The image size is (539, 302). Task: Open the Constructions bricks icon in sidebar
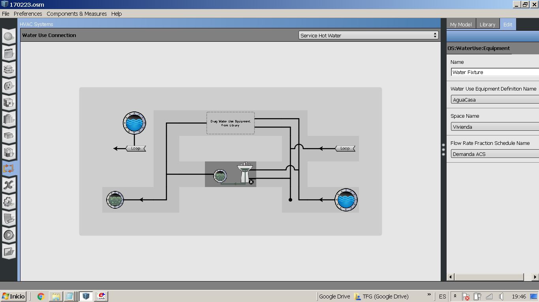(9, 69)
